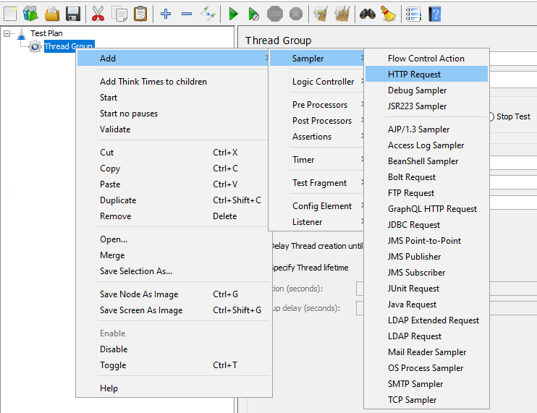Click the Start no pauses icon
Screen dimensions: 537x413
pyautogui.click(x=254, y=14)
